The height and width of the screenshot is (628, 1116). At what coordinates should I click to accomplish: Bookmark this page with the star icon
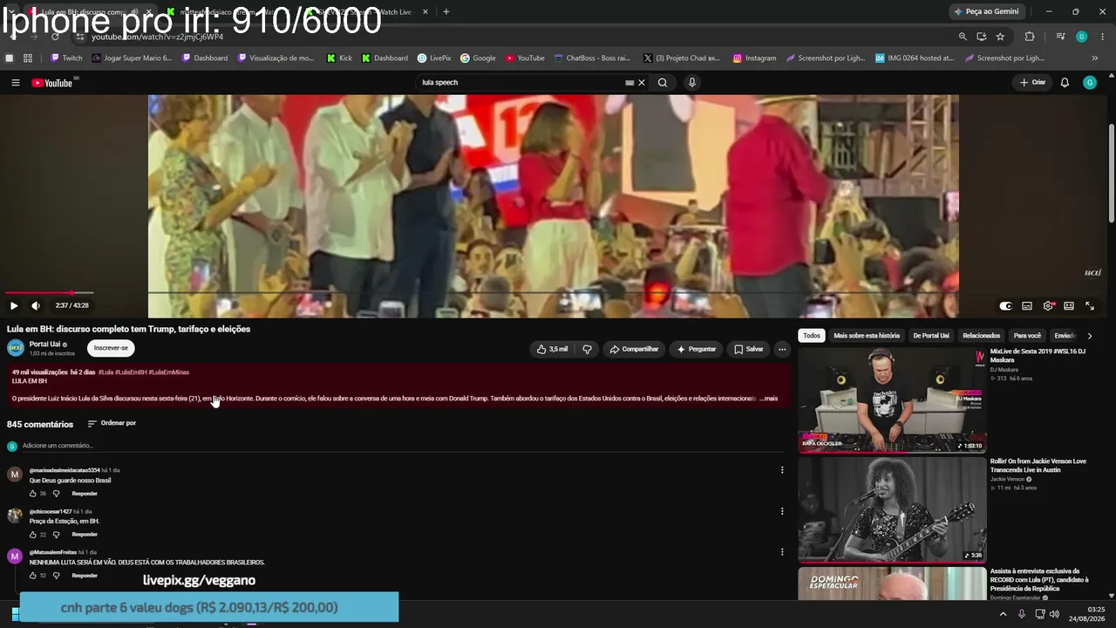(1000, 37)
